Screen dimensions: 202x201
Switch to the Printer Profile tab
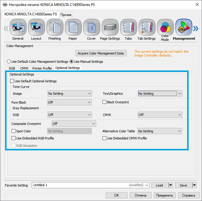coord(42,68)
